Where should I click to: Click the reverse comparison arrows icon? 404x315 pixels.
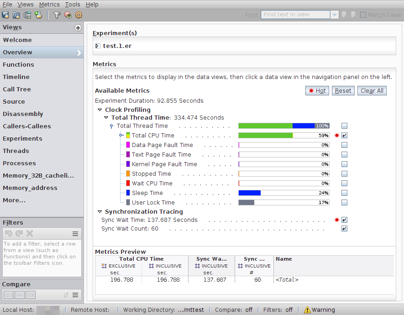[66, 295]
